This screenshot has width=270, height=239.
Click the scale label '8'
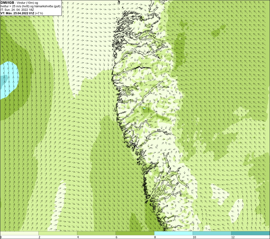pos(155,237)
